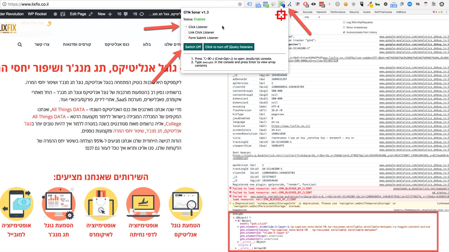Open the black gear extension icon

point(386,4)
